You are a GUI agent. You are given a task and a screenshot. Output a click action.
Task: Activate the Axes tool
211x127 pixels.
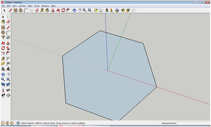pyautogui.click(x=3, y=69)
